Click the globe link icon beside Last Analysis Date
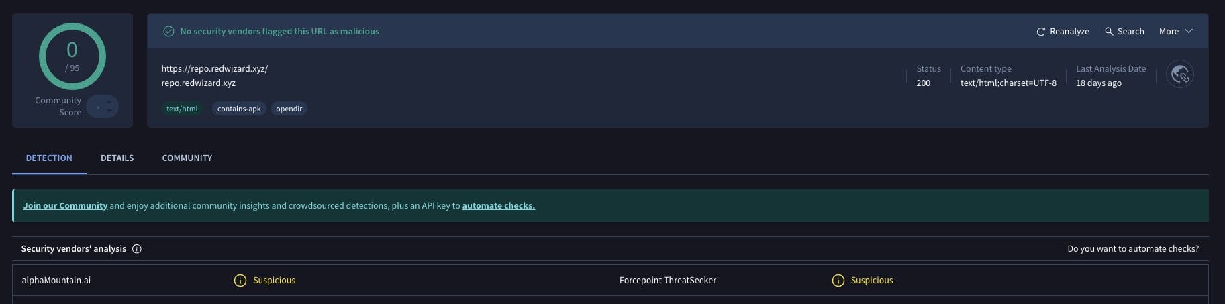Viewport: 1225px width, 304px height. (x=1180, y=74)
